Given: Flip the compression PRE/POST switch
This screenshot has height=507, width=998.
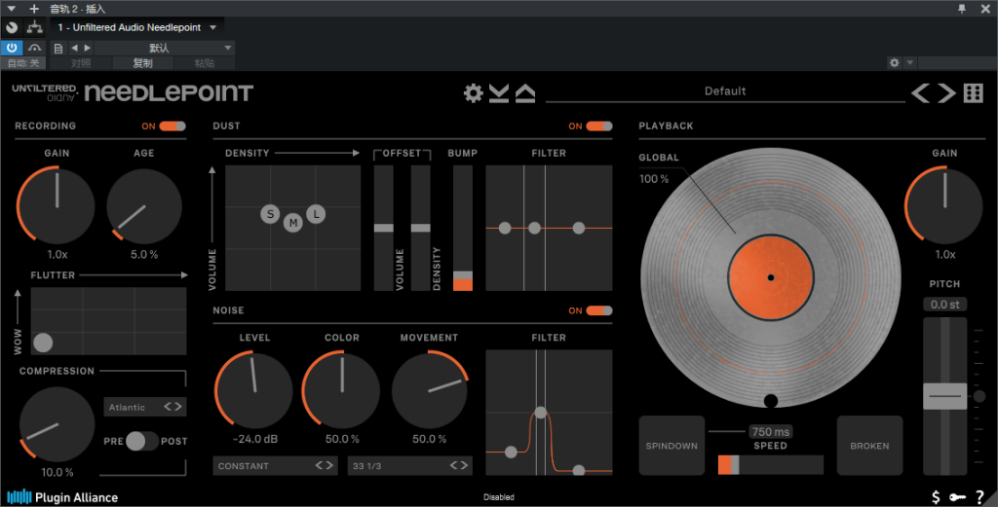Looking at the screenshot, I should 142,441.
